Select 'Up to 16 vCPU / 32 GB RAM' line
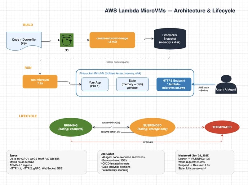 click(x=34, y=159)
